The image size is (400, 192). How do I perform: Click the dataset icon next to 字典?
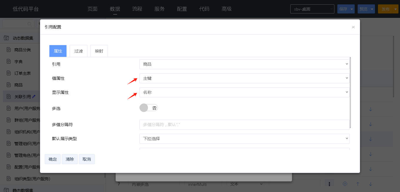click(x=9, y=62)
